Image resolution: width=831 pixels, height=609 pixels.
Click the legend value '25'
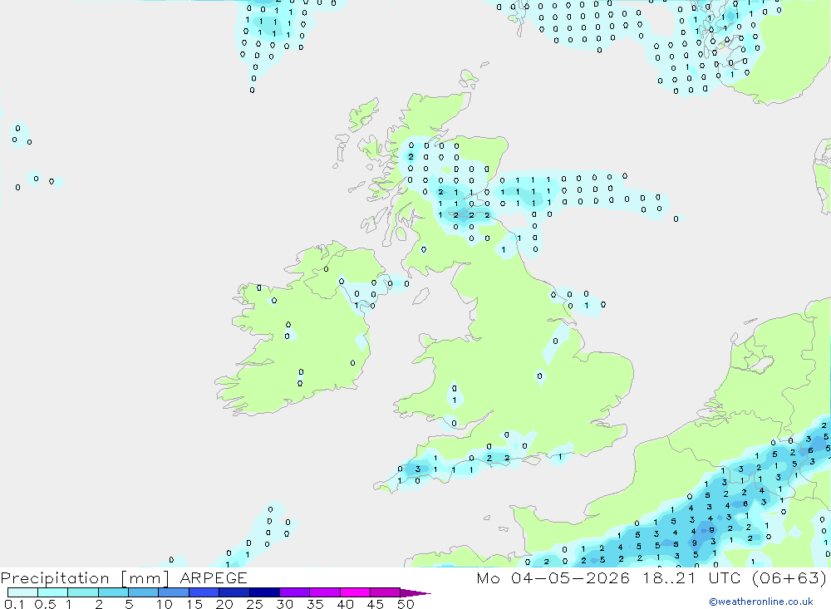tap(254, 604)
